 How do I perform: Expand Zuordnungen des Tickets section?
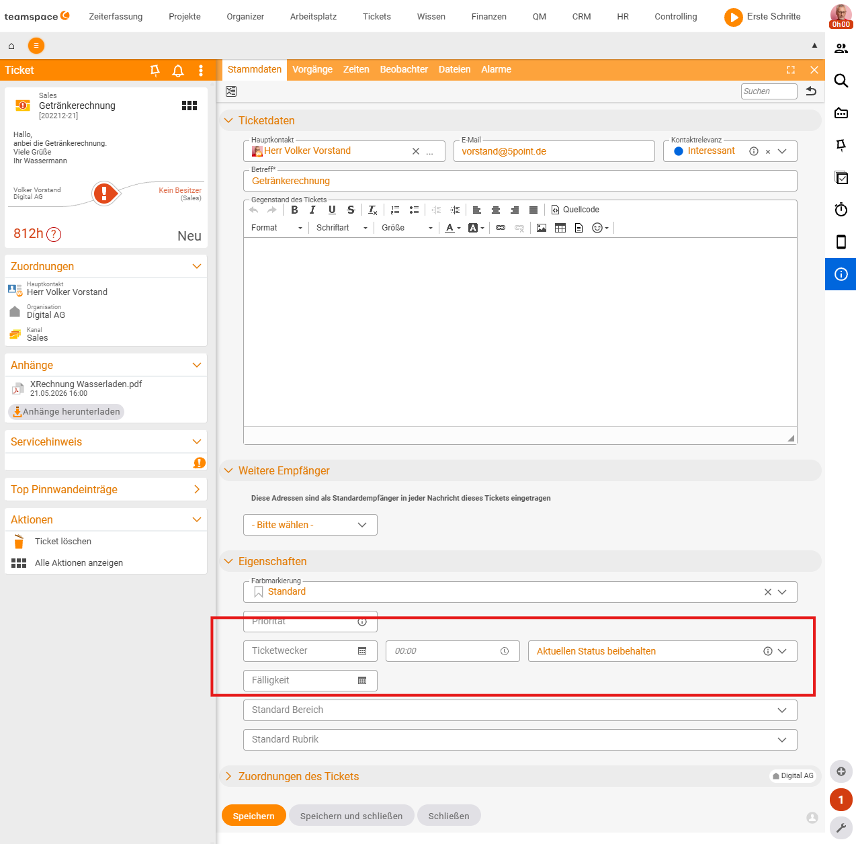click(228, 776)
